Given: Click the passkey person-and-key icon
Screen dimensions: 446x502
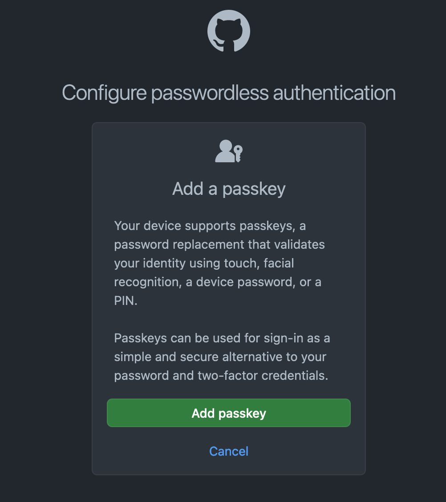Looking at the screenshot, I should [x=229, y=151].
